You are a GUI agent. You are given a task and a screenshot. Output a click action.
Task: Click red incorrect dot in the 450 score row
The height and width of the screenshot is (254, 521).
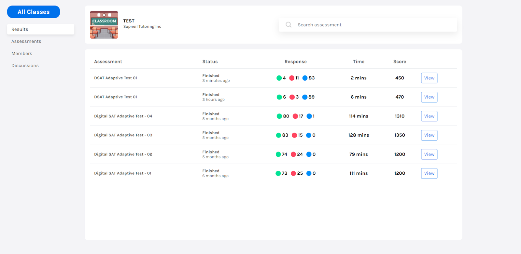coord(292,78)
